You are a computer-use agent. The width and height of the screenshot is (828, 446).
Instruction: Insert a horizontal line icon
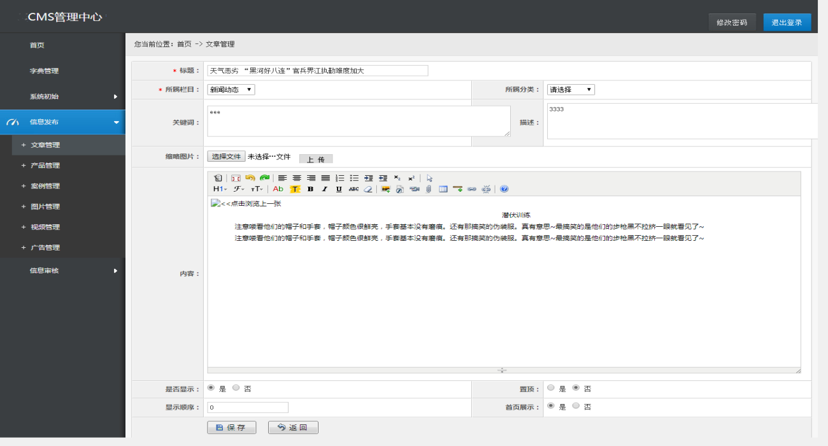pos(457,189)
